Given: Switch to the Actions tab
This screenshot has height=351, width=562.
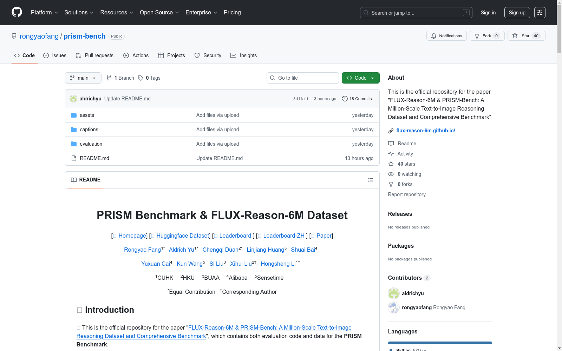Looking at the screenshot, I should point(136,55).
